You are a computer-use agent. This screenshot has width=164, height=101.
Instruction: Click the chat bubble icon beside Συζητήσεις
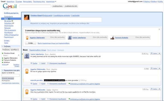point(13,23)
